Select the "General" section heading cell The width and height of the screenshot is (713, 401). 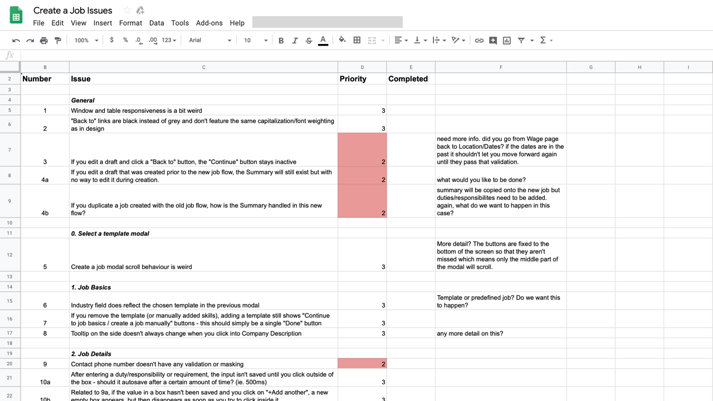(x=203, y=100)
